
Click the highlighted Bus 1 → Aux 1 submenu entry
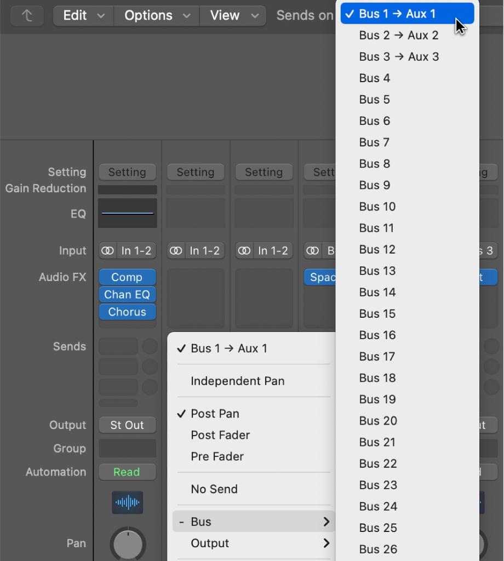click(x=408, y=14)
